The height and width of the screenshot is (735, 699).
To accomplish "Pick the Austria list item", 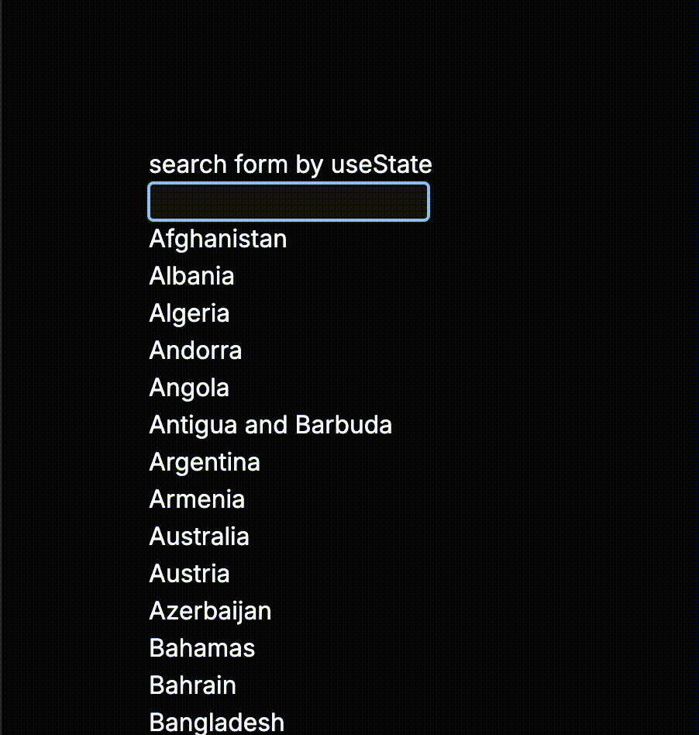I will [x=189, y=574].
